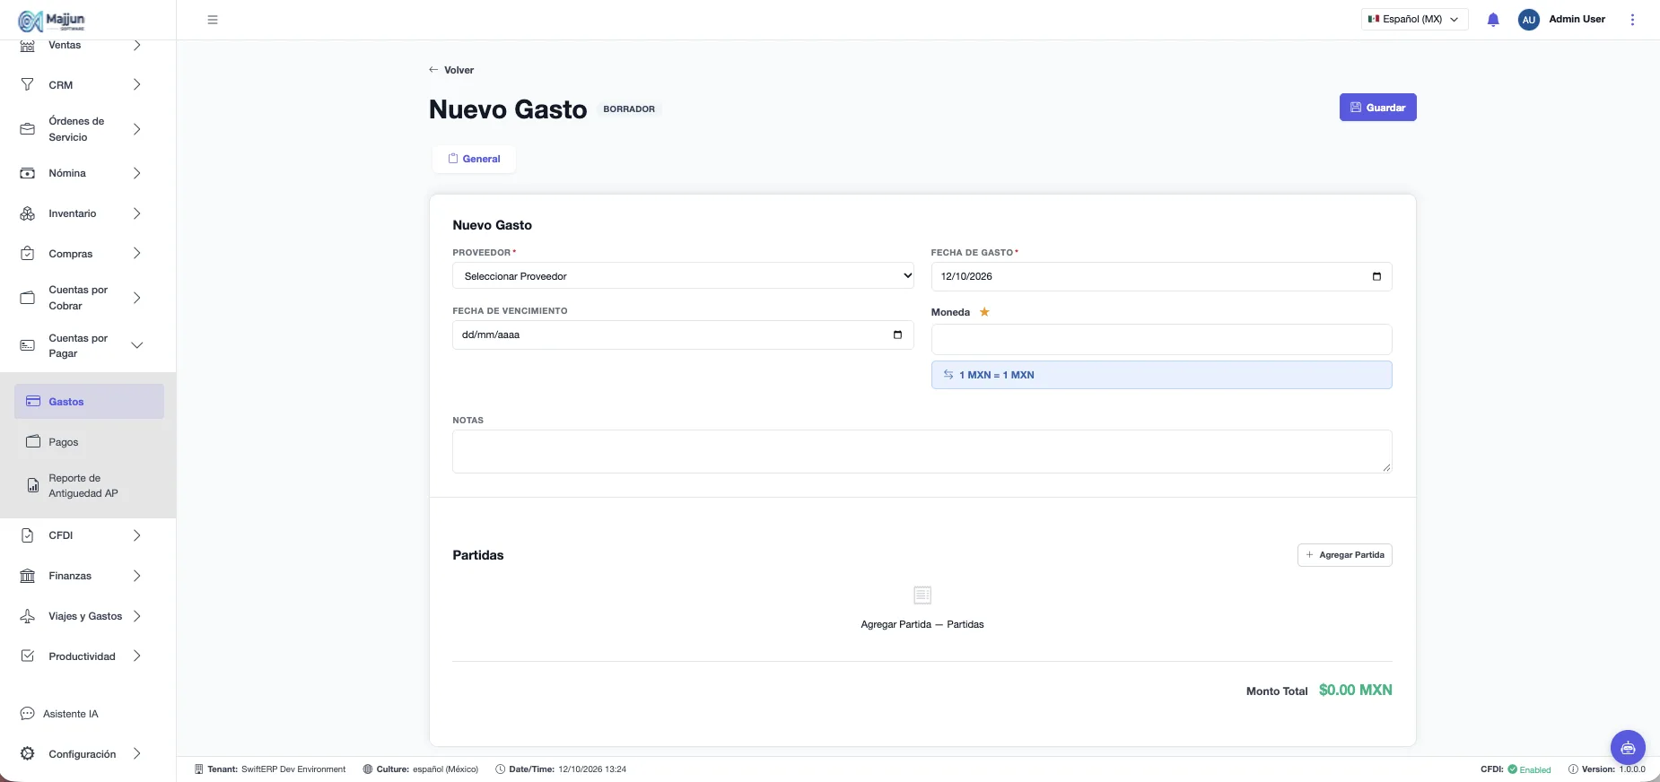The height and width of the screenshot is (782, 1660).
Task: Click the $0.00 MXN total amount
Action: tap(1355, 691)
